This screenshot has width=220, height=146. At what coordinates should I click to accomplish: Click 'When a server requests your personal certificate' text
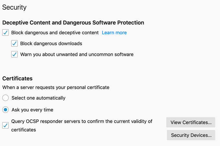[56, 87]
